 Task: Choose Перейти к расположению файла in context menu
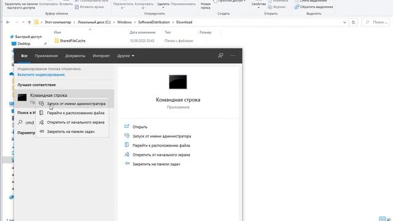tap(72, 113)
